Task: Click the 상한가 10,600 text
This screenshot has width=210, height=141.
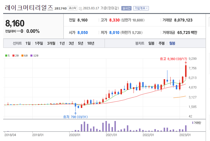Action: click(133, 20)
